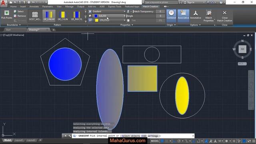Click the Plot printer icon in quick access toolbar

(x=29, y=2)
